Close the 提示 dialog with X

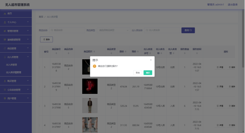tap(151, 60)
